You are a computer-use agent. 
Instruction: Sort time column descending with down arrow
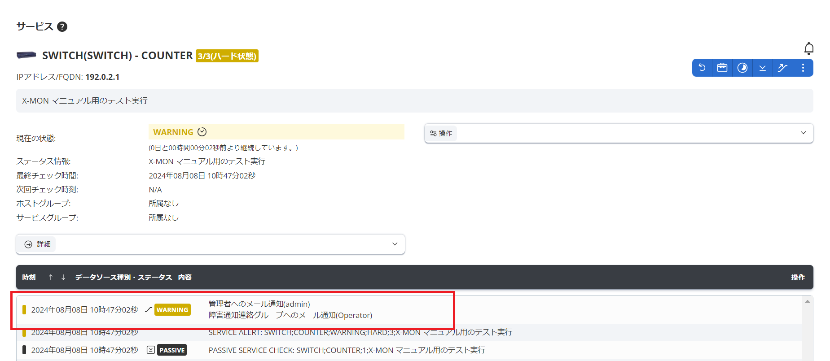(x=63, y=277)
